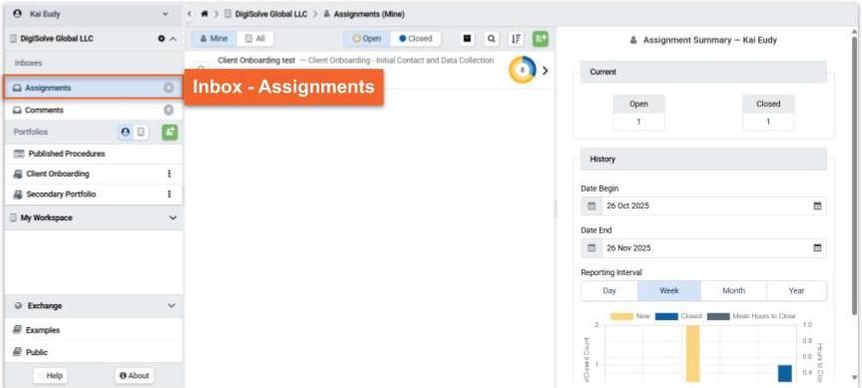Collapse the DigiSolve Global LLC section
862x388 pixels.
point(173,39)
